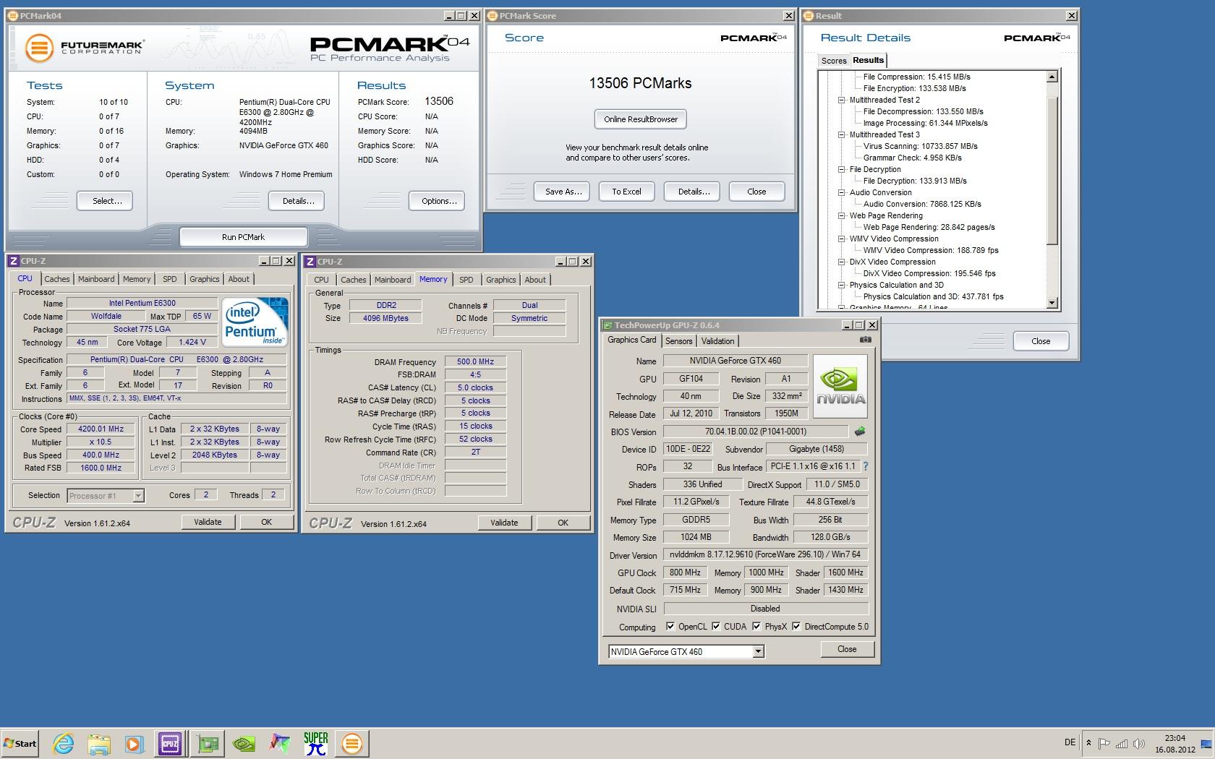Collapse the Multithreaded Test 2 node
The image size is (1215, 759).
(842, 100)
